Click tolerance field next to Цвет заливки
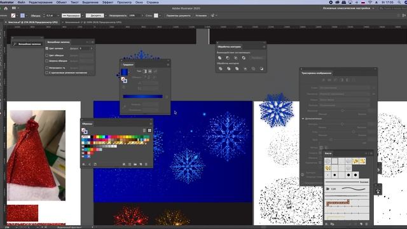 pos(86,48)
